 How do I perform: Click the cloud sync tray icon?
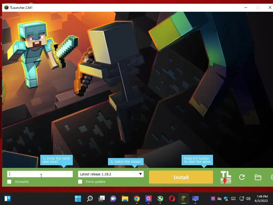coord(219,199)
